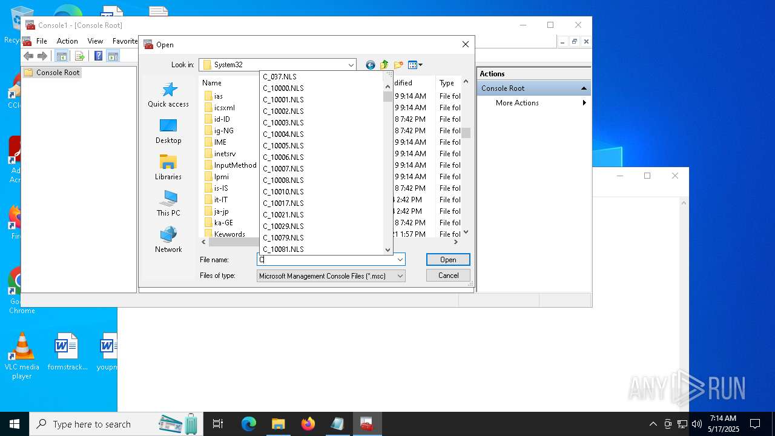Select Network in places bar
775x436 pixels.
click(x=168, y=240)
